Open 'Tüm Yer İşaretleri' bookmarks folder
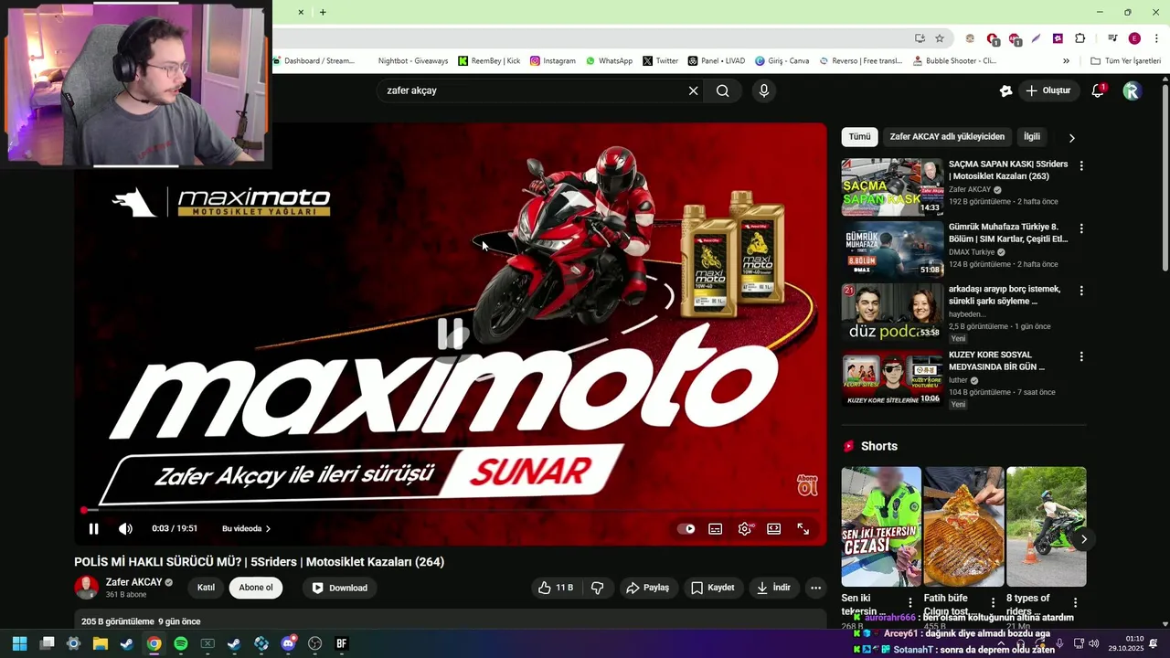Image resolution: width=1170 pixels, height=658 pixels. tap(1125, 61)
